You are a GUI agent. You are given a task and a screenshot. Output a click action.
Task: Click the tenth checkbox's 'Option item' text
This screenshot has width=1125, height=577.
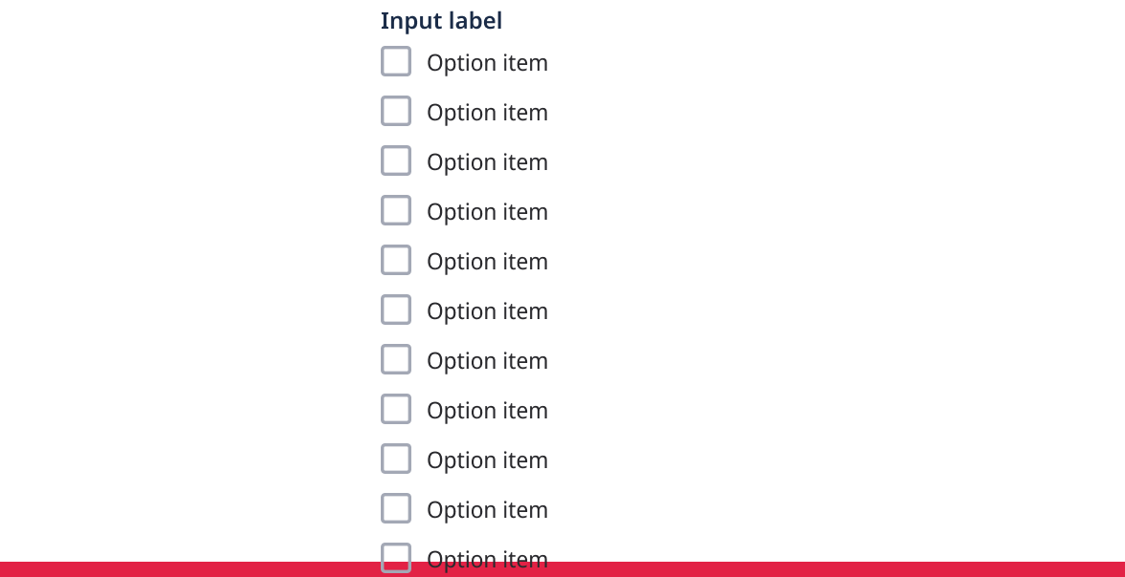(x=487, y=510)
